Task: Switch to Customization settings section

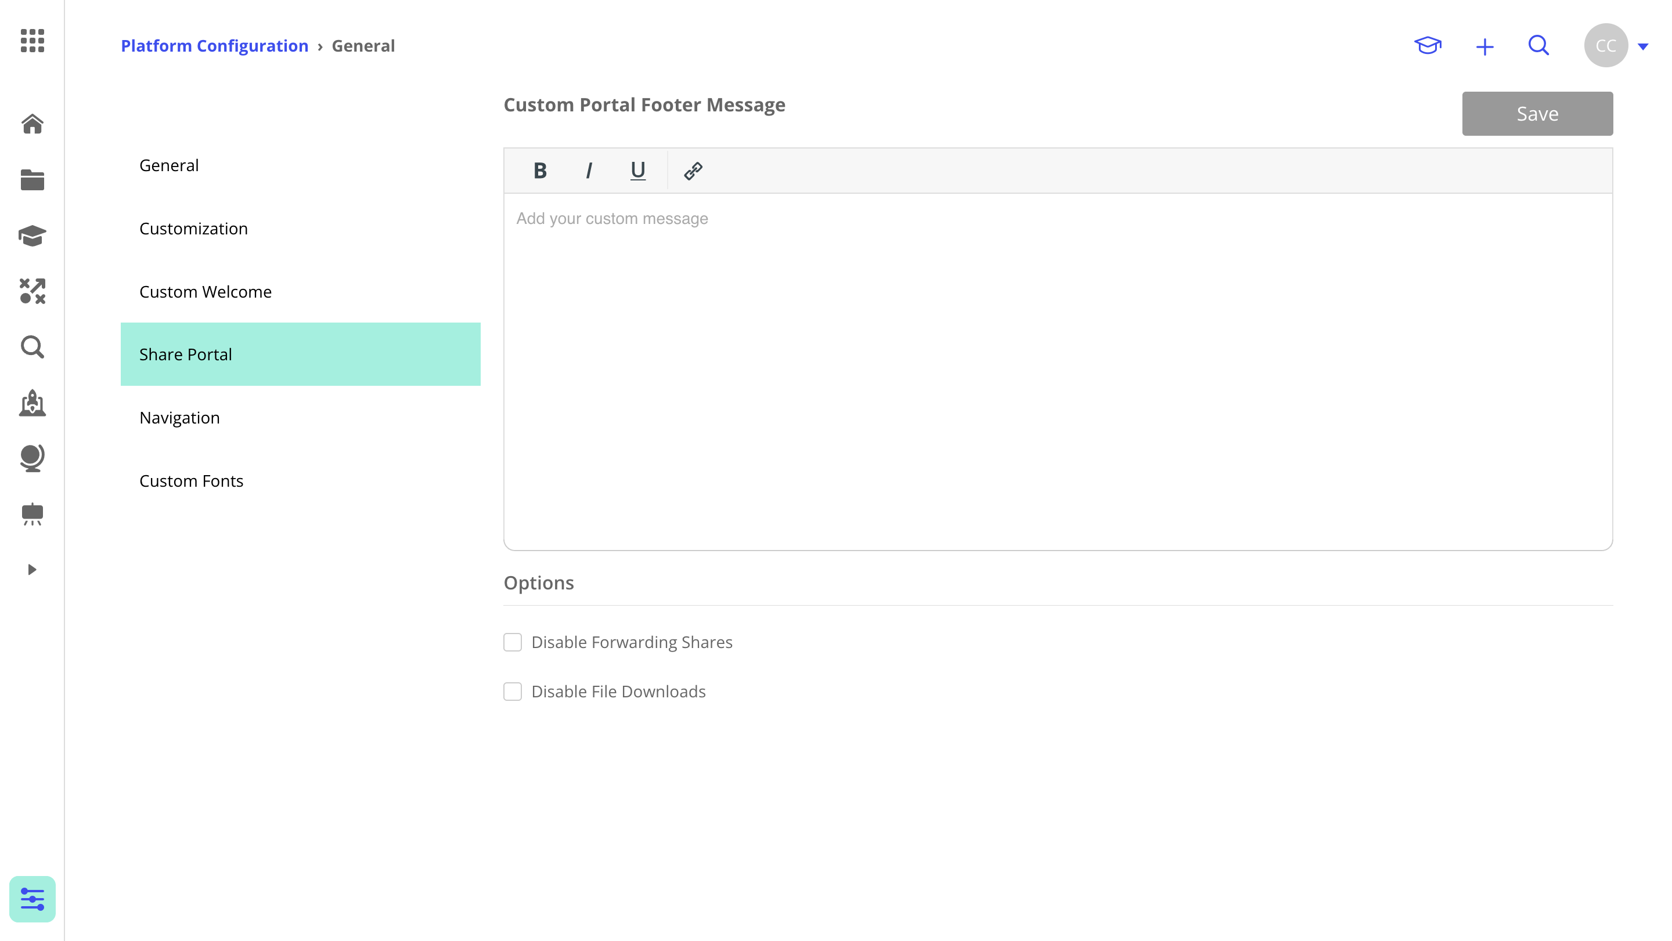Action: pos(193,228)
